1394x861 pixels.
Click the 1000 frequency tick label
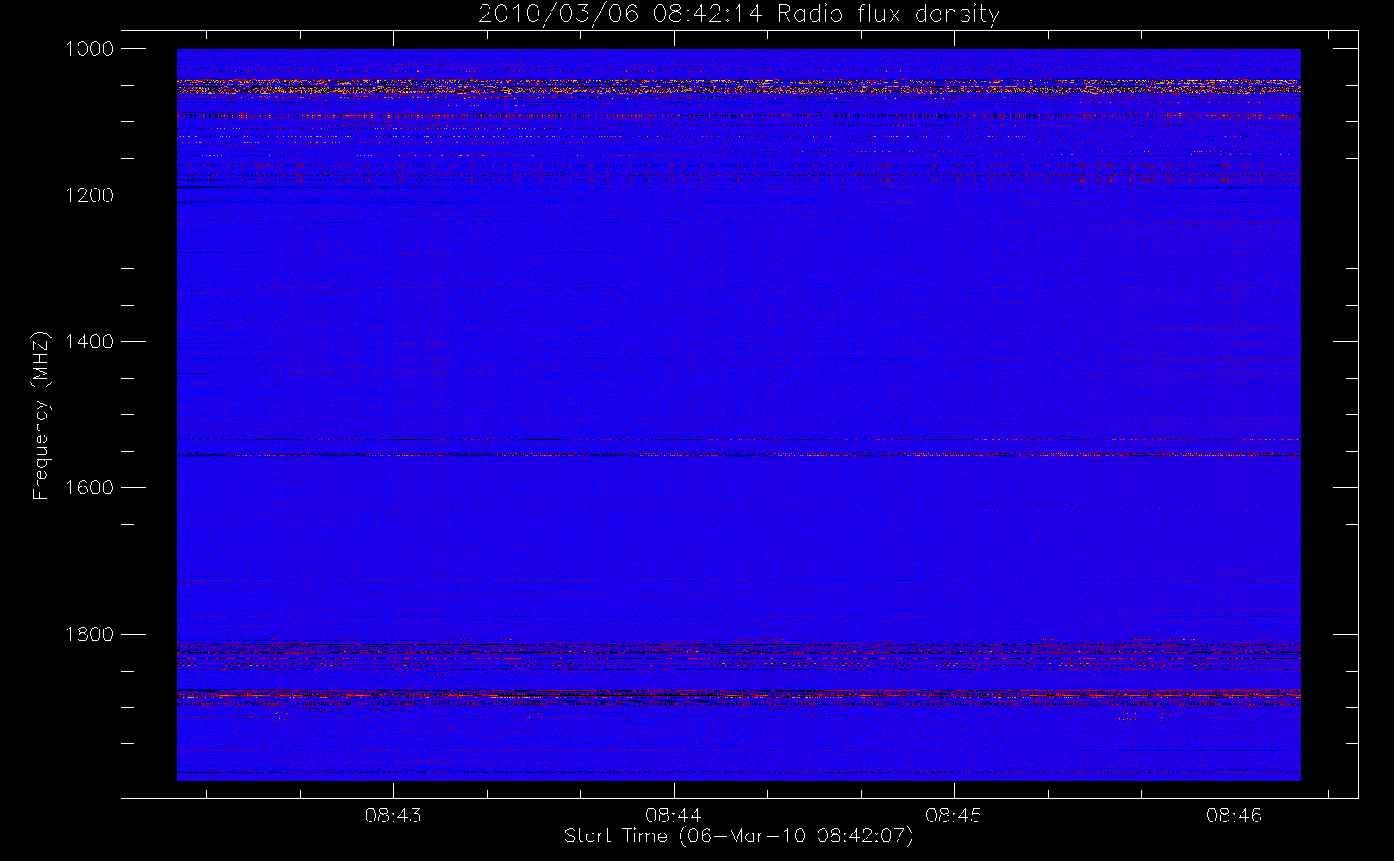click(x=90, y=49)
